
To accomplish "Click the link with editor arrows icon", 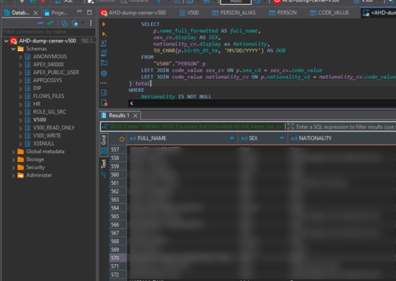I will click(51, 23).
